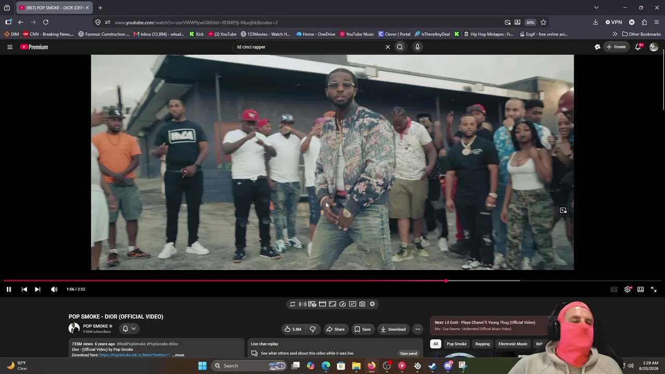Open the 80% zoom level indicator

[530, 22]
